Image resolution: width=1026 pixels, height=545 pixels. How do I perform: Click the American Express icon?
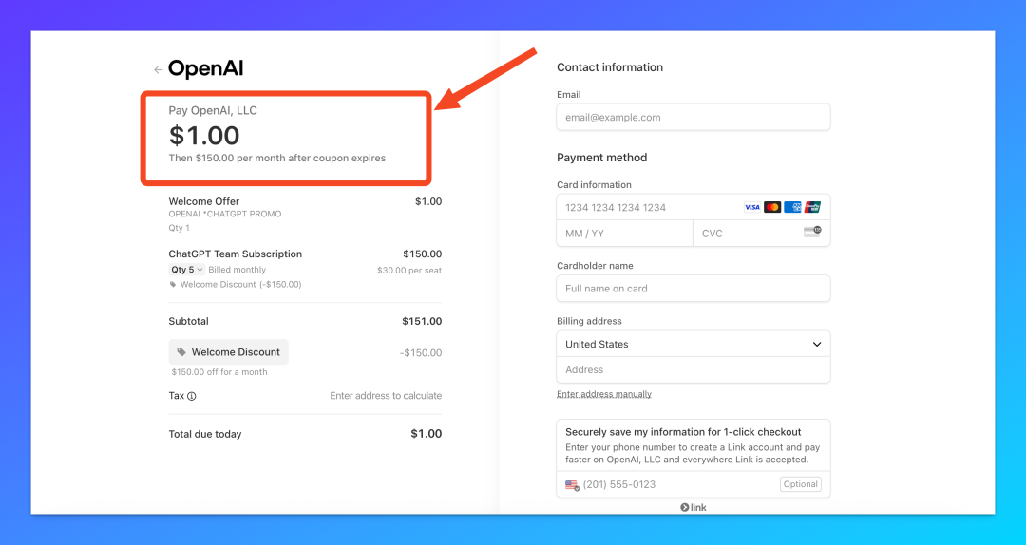(x=792, y=207)
